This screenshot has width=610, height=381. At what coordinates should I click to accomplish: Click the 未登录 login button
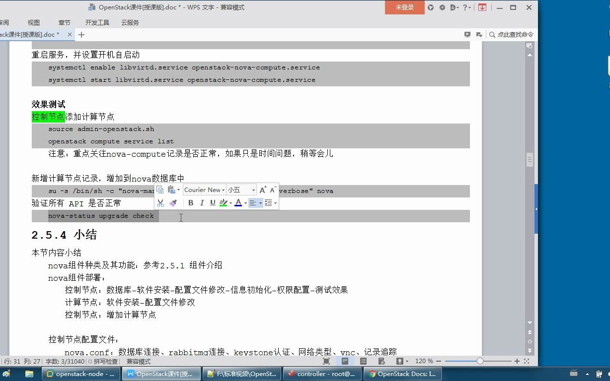tap(404, 7)
